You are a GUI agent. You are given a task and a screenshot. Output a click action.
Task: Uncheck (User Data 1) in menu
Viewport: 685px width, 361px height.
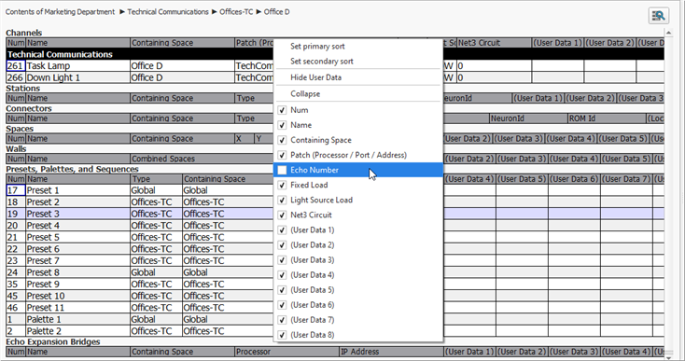pos(282,230)
